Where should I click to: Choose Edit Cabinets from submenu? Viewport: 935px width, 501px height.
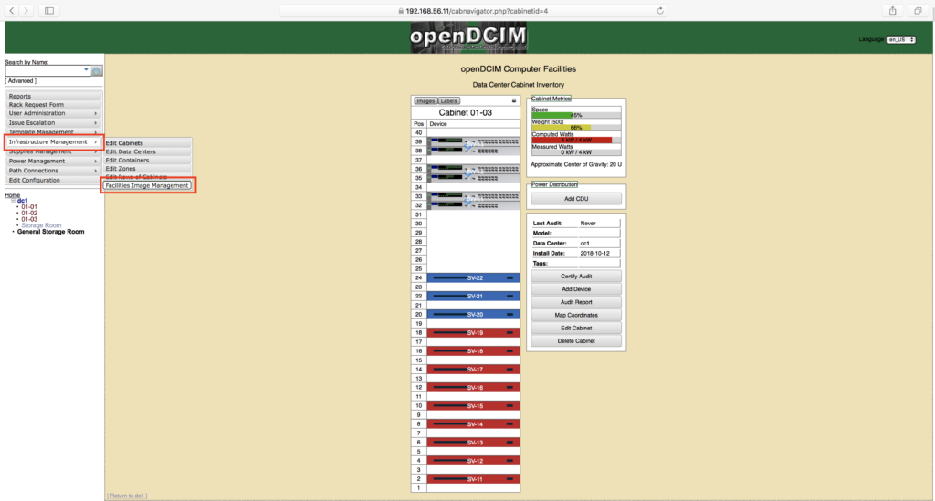click(x=148, y=143)
